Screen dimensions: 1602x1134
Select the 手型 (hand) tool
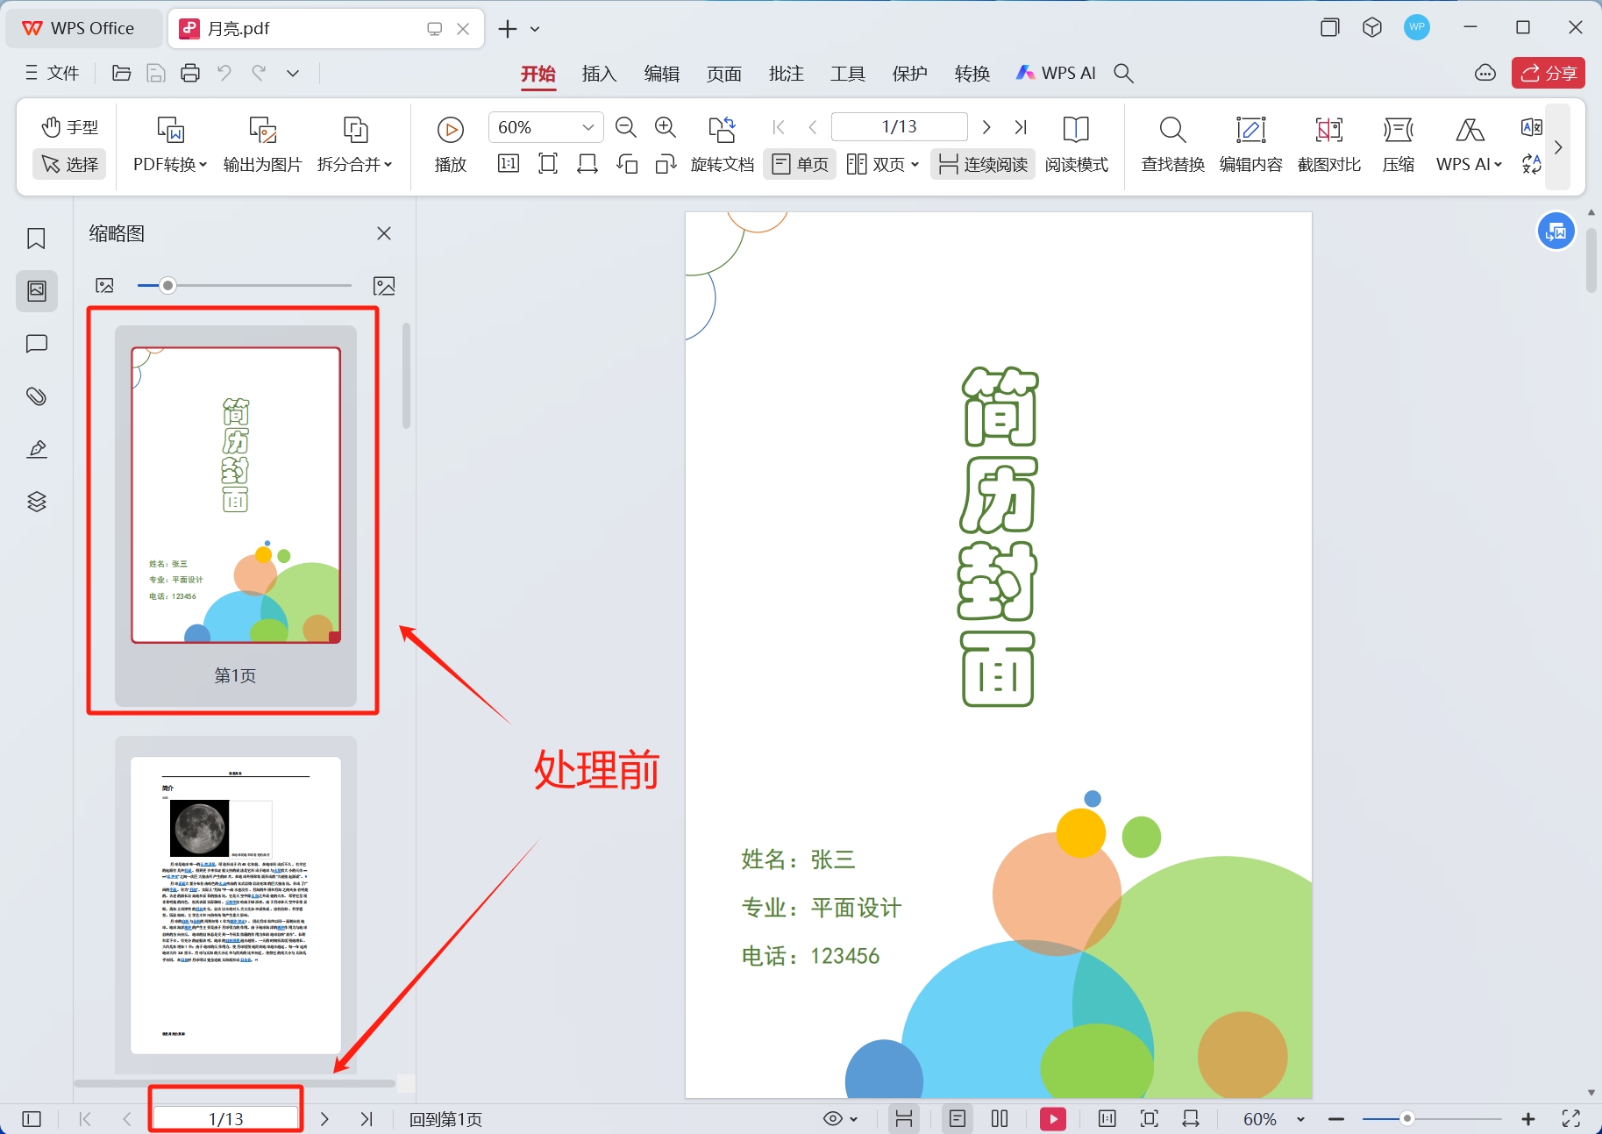(x=69, y=126)
